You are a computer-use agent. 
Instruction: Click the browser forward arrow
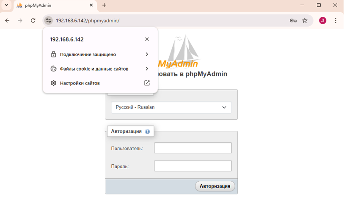coord(20,21)
